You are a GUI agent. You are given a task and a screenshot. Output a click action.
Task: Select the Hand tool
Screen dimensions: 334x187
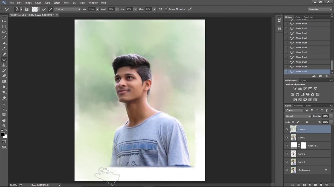point(4,120)
